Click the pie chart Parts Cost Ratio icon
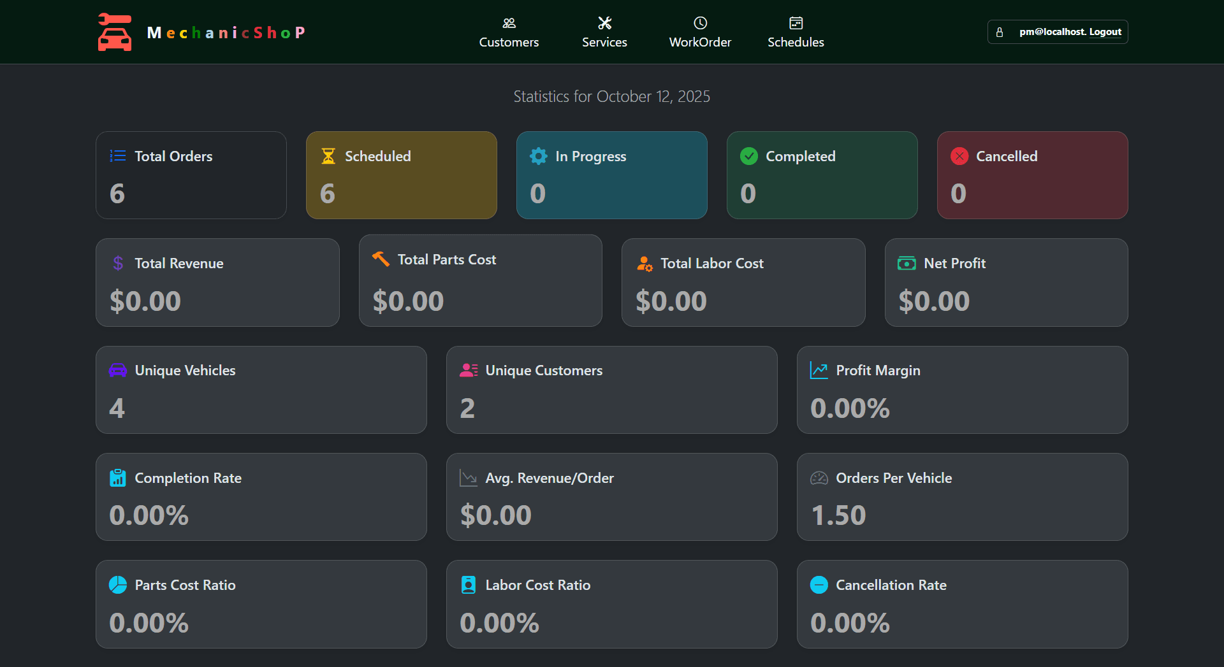The width and height of the screenshot is (1224, 667). 118,585
